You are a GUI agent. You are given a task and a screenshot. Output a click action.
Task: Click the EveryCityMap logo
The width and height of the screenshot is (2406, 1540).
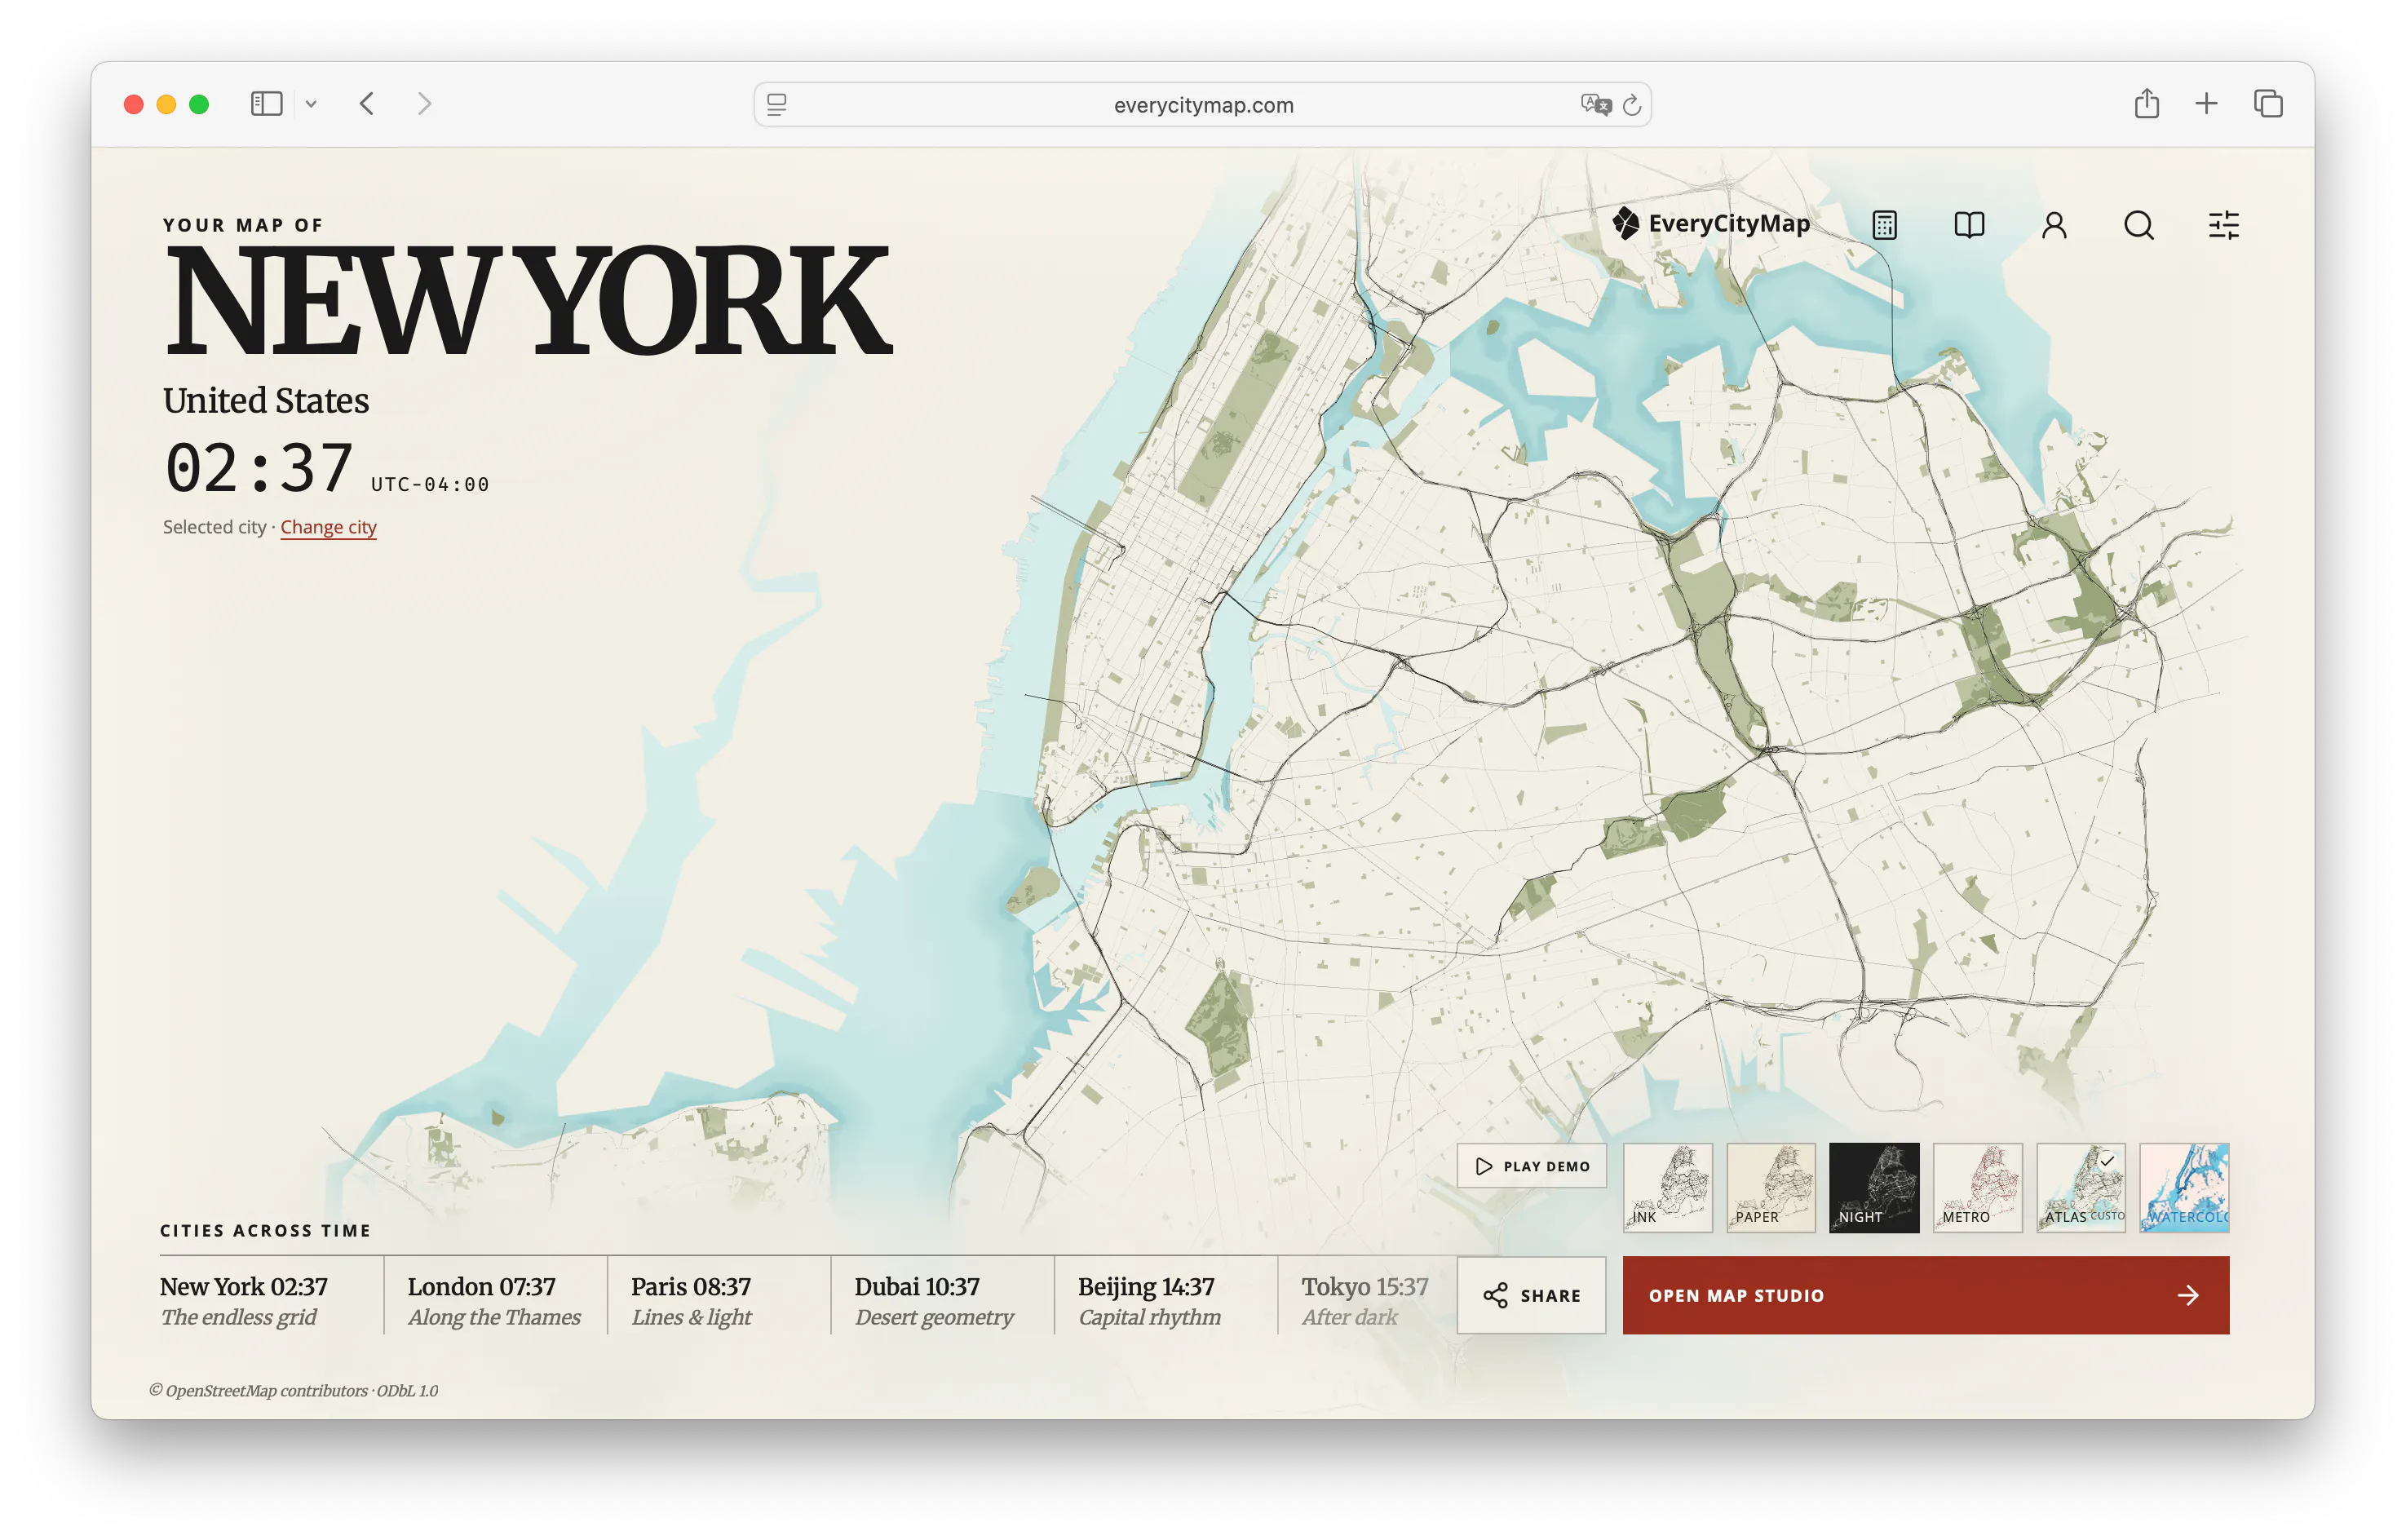[x=1710, y=223]
